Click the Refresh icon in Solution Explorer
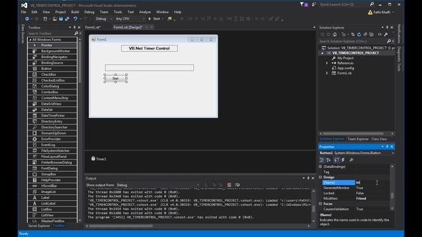 click(359, 34)
